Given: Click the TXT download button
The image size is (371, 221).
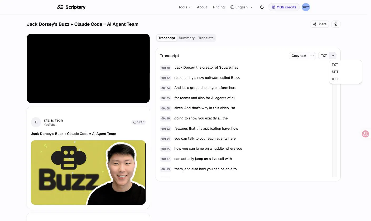Looking at the screenshot, I should (x=324, y=56).
